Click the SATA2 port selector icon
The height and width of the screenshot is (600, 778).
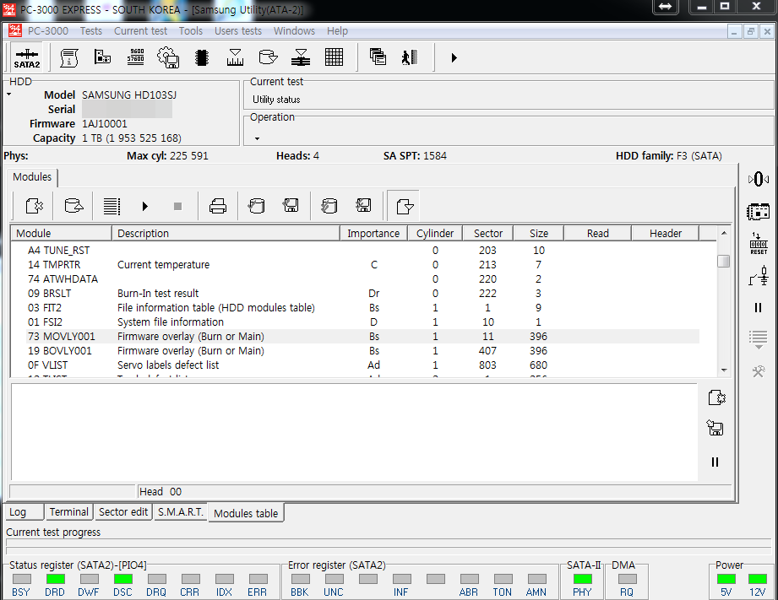[27, 57]
